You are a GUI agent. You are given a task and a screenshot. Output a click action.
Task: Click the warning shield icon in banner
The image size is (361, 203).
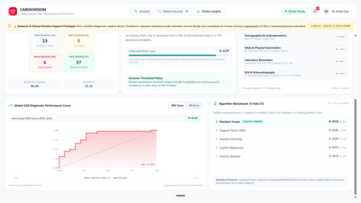point(10,26)
